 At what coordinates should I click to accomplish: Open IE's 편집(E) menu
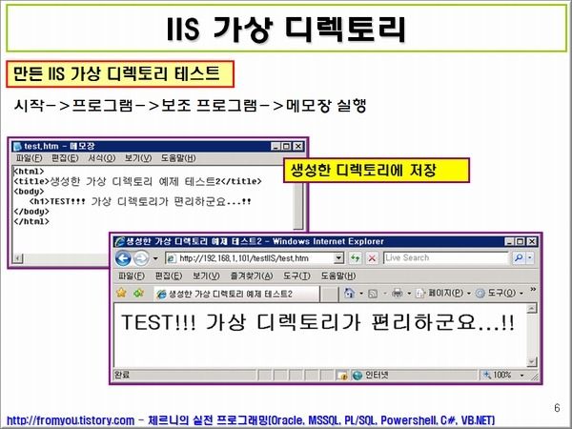169,276
